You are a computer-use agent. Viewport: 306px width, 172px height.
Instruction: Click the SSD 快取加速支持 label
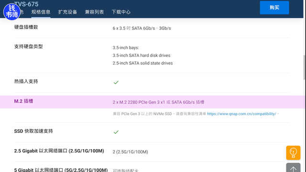33,131
